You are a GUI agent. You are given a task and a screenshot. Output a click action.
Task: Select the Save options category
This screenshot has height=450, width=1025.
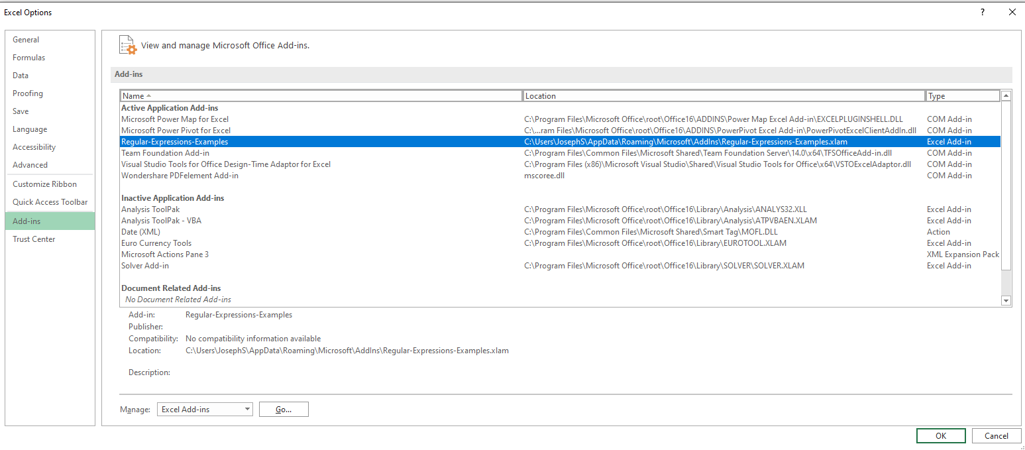[x=50, y=111]
